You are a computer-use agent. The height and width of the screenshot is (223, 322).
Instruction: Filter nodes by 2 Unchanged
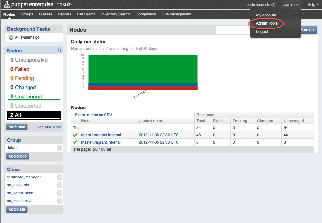tap(26, 96)
